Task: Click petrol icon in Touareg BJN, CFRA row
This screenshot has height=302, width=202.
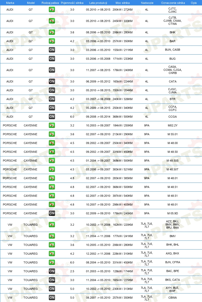Action: [52, 262]
